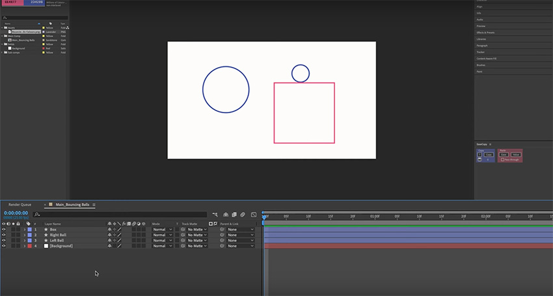
Task: Expand the Right Ball layer properties
Action: coord(24,235)
